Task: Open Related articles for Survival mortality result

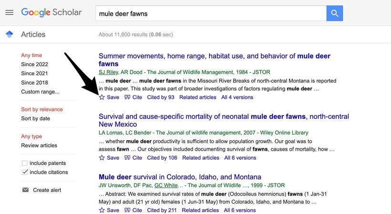Action: click(x=201, y=157)
